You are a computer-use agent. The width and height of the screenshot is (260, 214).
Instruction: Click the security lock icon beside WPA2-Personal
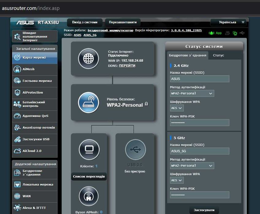[x=147, y=104]
